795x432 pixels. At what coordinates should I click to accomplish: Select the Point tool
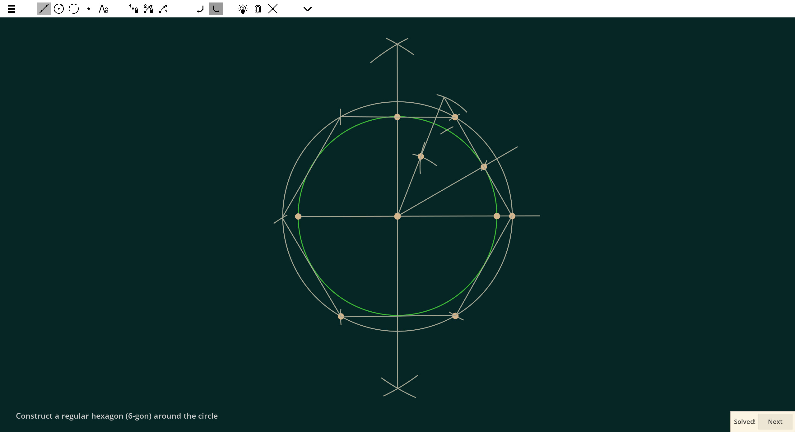89,9
